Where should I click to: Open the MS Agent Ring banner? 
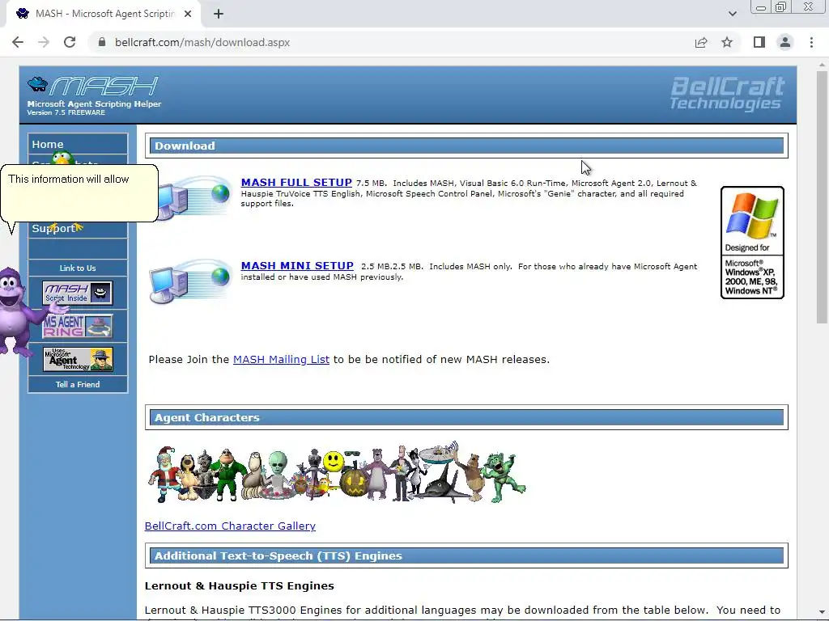[x=77, y=326]
